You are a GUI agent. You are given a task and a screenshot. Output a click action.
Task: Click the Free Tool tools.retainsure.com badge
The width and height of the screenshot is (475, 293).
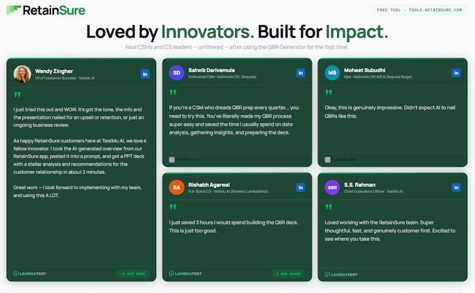click(x=420, y=10)
